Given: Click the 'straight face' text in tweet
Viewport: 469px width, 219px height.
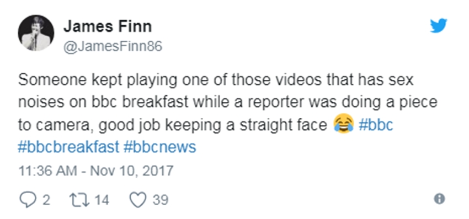Looking at the screenshot, I should 283,125.
